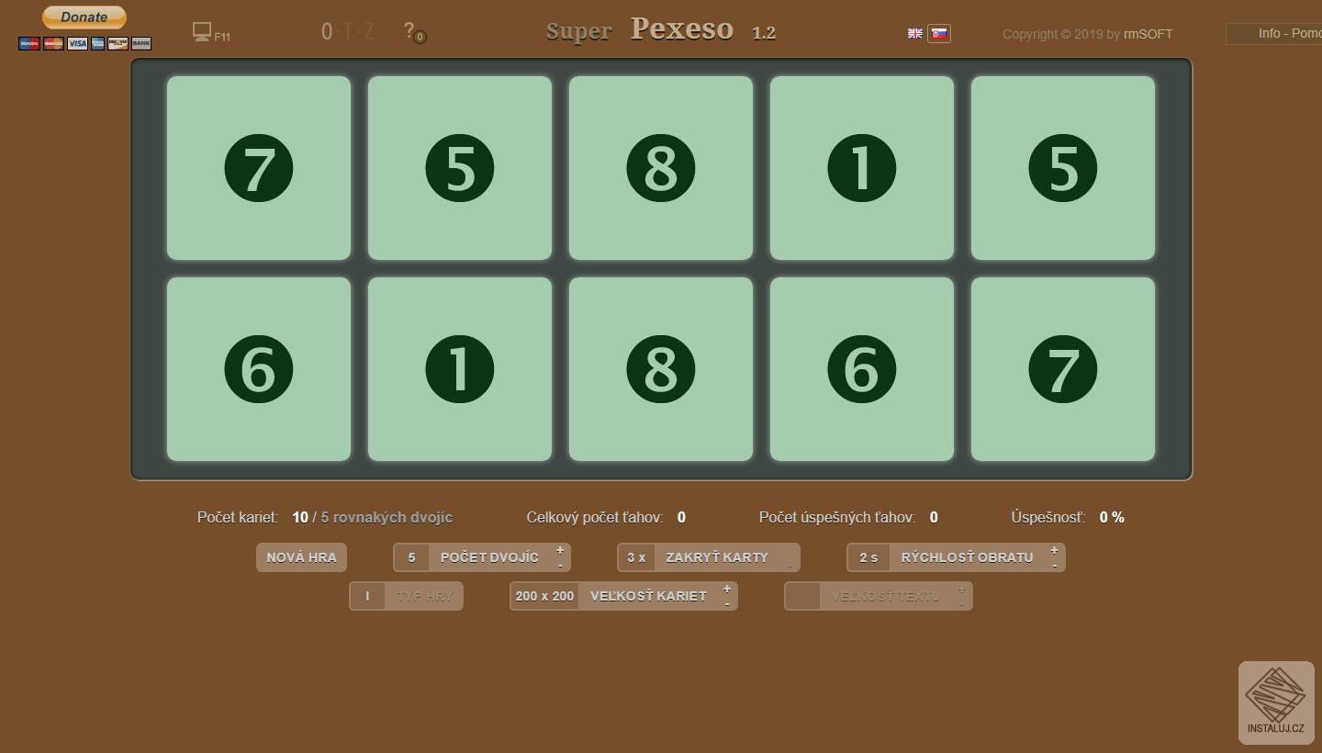Open the rmSOFT link

[x=1148, y=34]
